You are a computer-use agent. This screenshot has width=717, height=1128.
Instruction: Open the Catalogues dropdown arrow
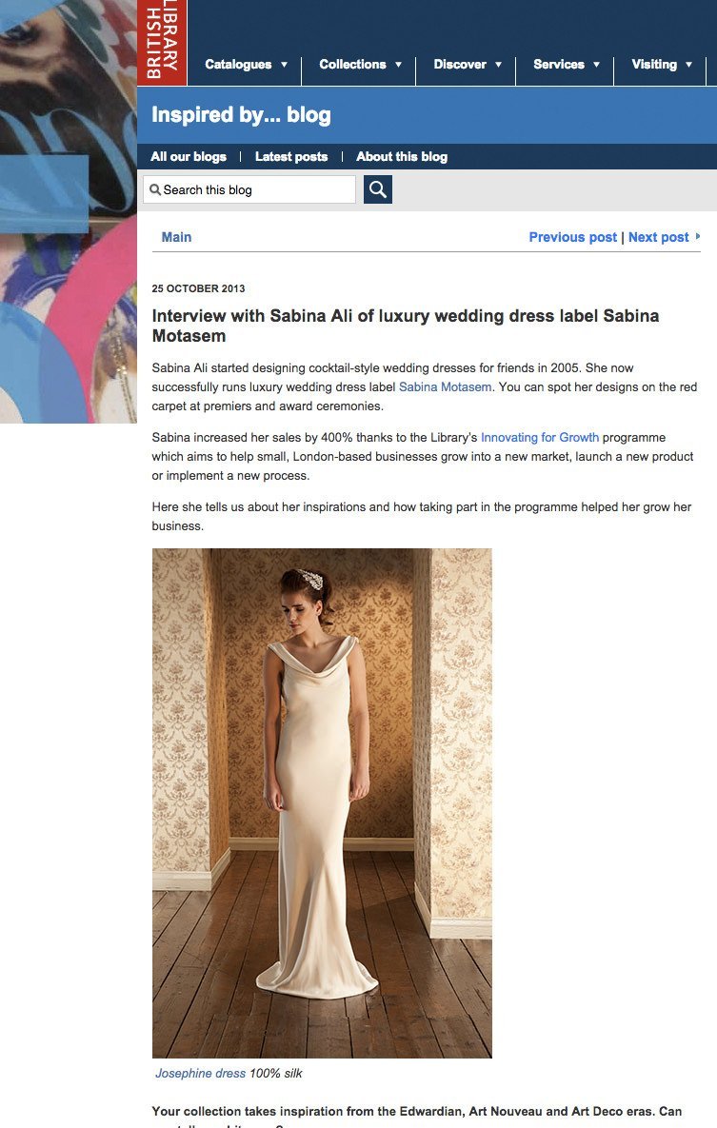coord(285,65)
